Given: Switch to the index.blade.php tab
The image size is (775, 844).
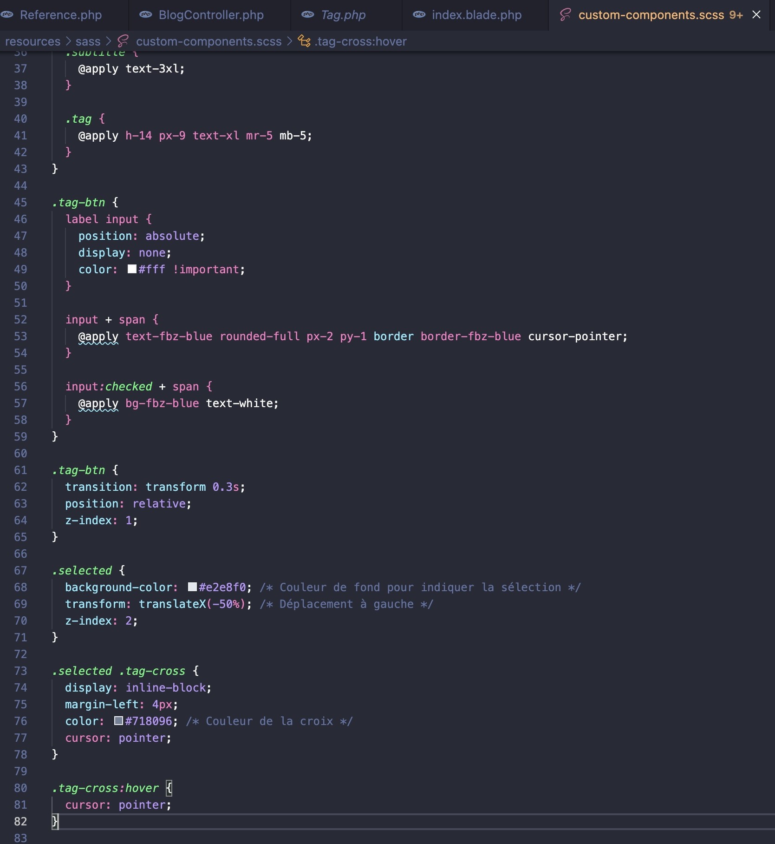Looking at the screenshot, I should pyautogui.click(x=476, y=15).
